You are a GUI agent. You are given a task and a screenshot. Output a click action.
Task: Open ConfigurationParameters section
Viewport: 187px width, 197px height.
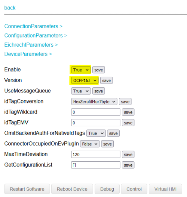pos(36,36)
